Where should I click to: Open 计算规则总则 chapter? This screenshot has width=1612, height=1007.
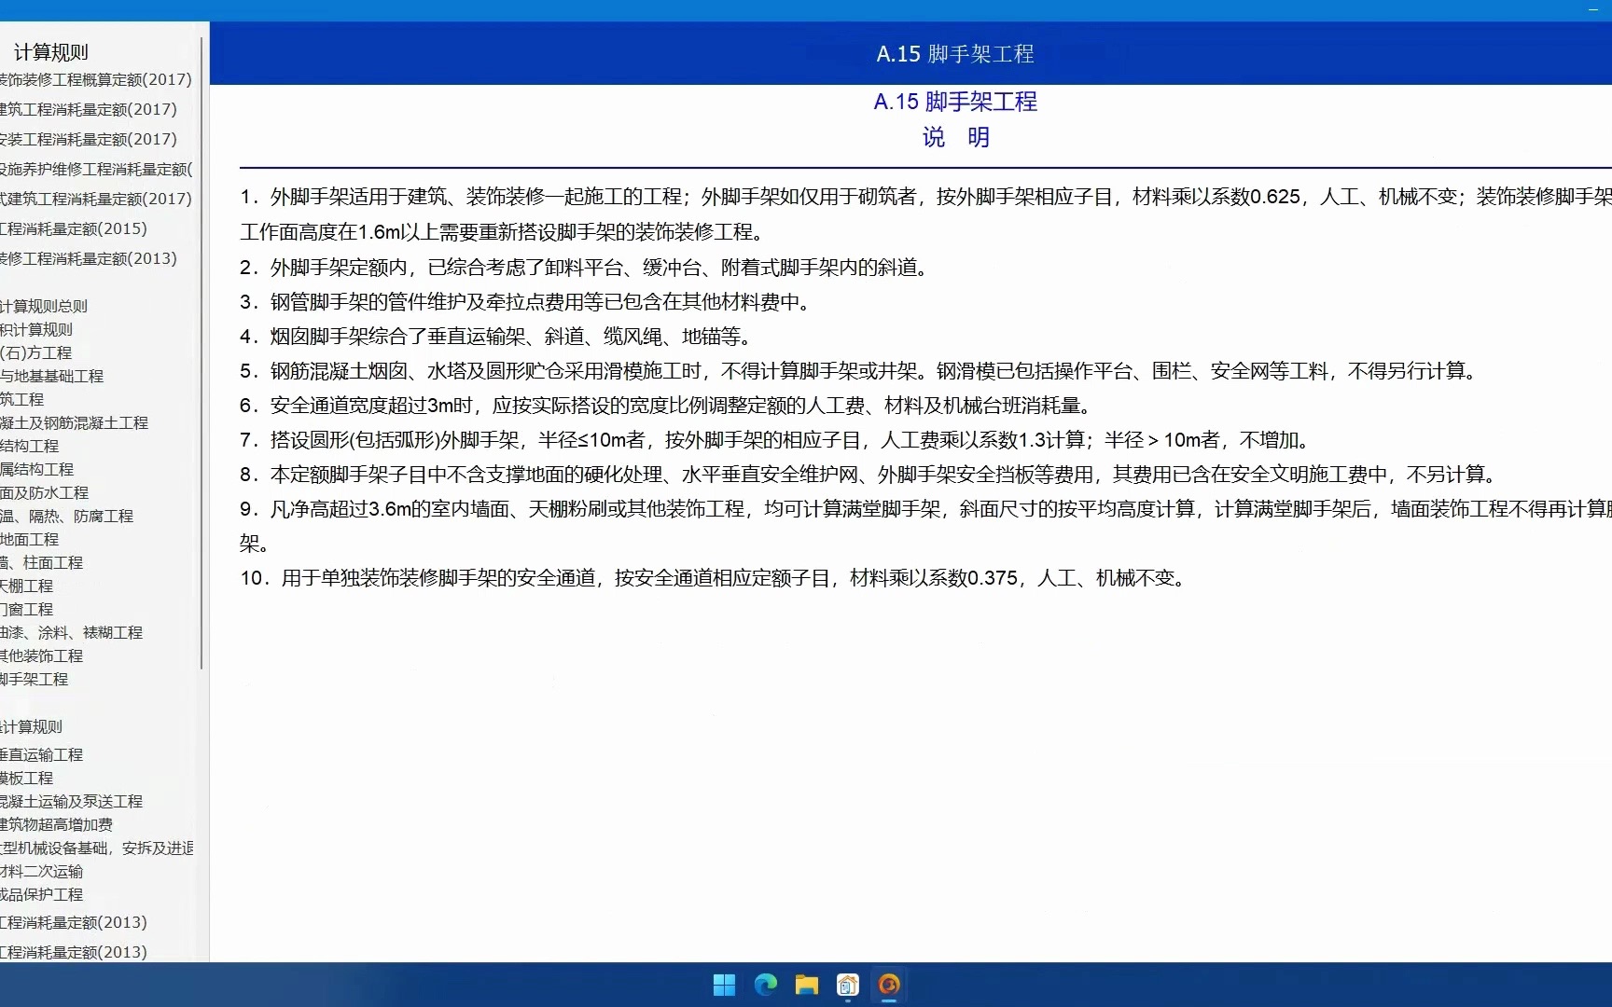tap(44, 306)
